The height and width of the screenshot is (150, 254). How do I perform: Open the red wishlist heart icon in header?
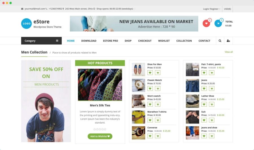click(206, 23)
